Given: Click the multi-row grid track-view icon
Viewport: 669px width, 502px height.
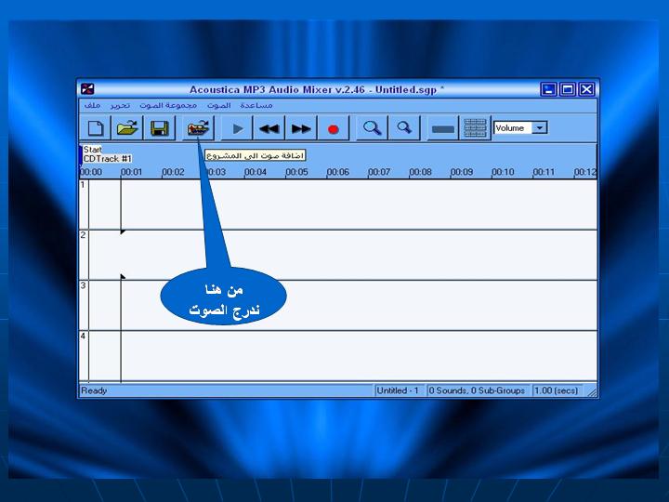Looking at the screenshot, I should pyautogui.click(x=475, y=128).
